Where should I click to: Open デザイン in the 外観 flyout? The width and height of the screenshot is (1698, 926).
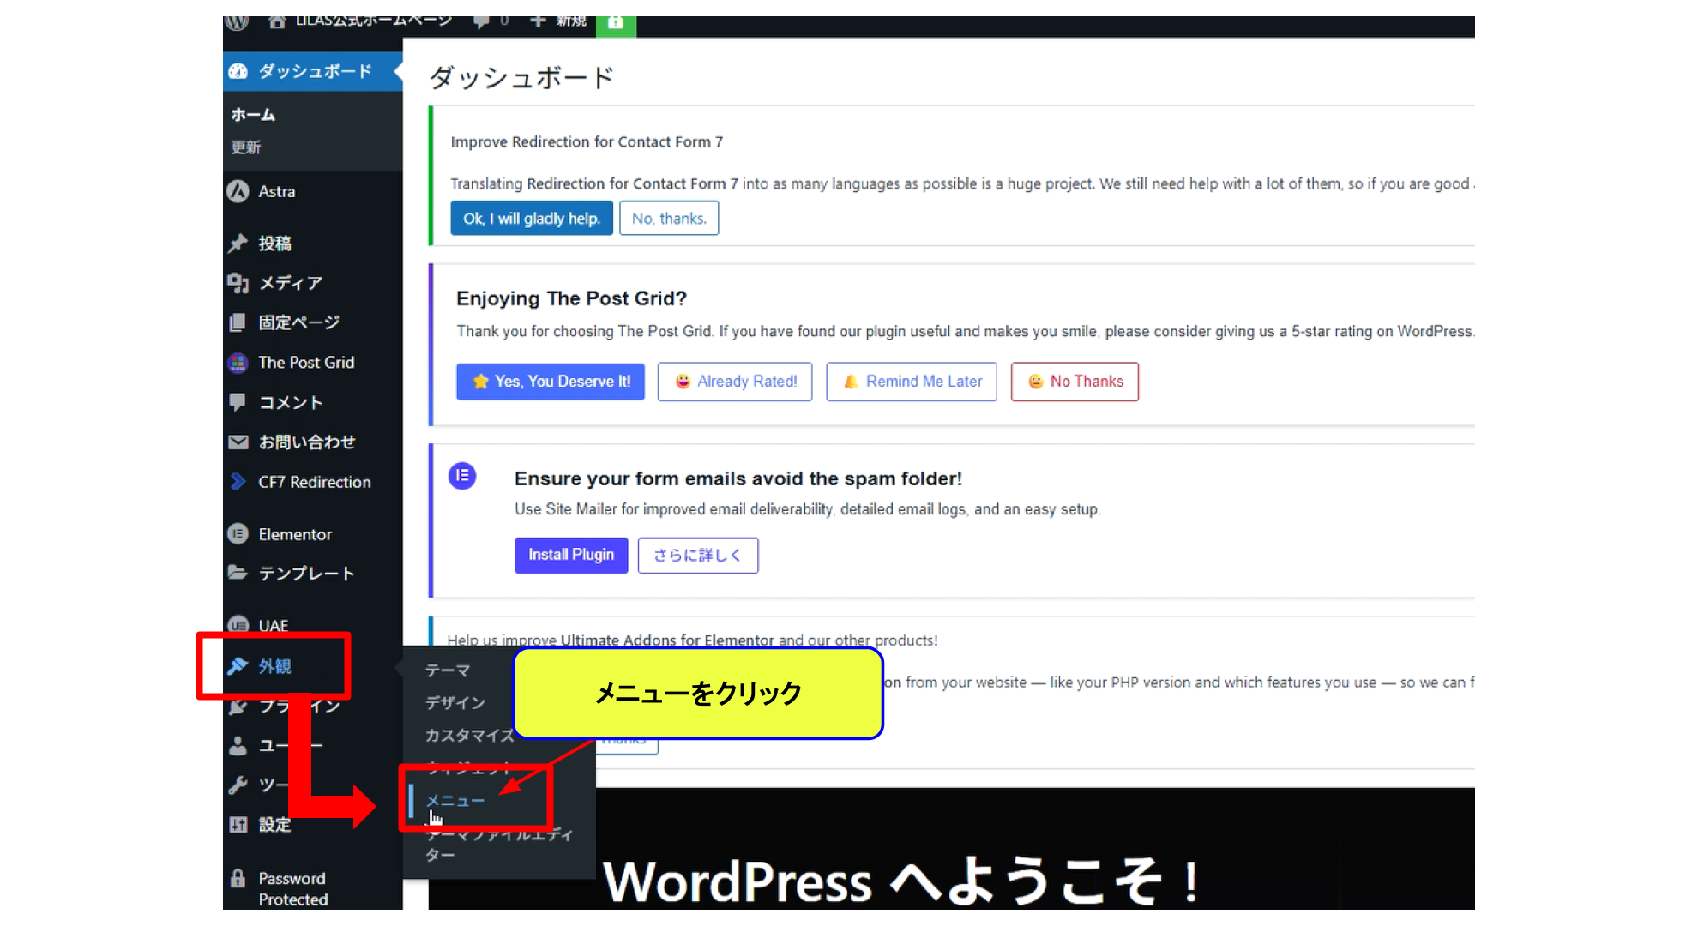pyautogui.click(x=455, y=703)
